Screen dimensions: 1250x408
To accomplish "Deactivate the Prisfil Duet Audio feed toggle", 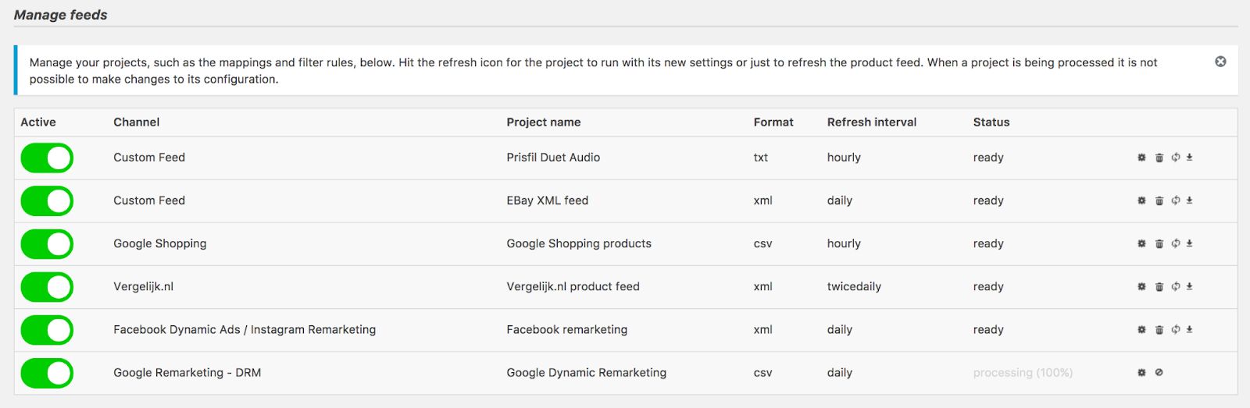I will [x=47, y=158].
